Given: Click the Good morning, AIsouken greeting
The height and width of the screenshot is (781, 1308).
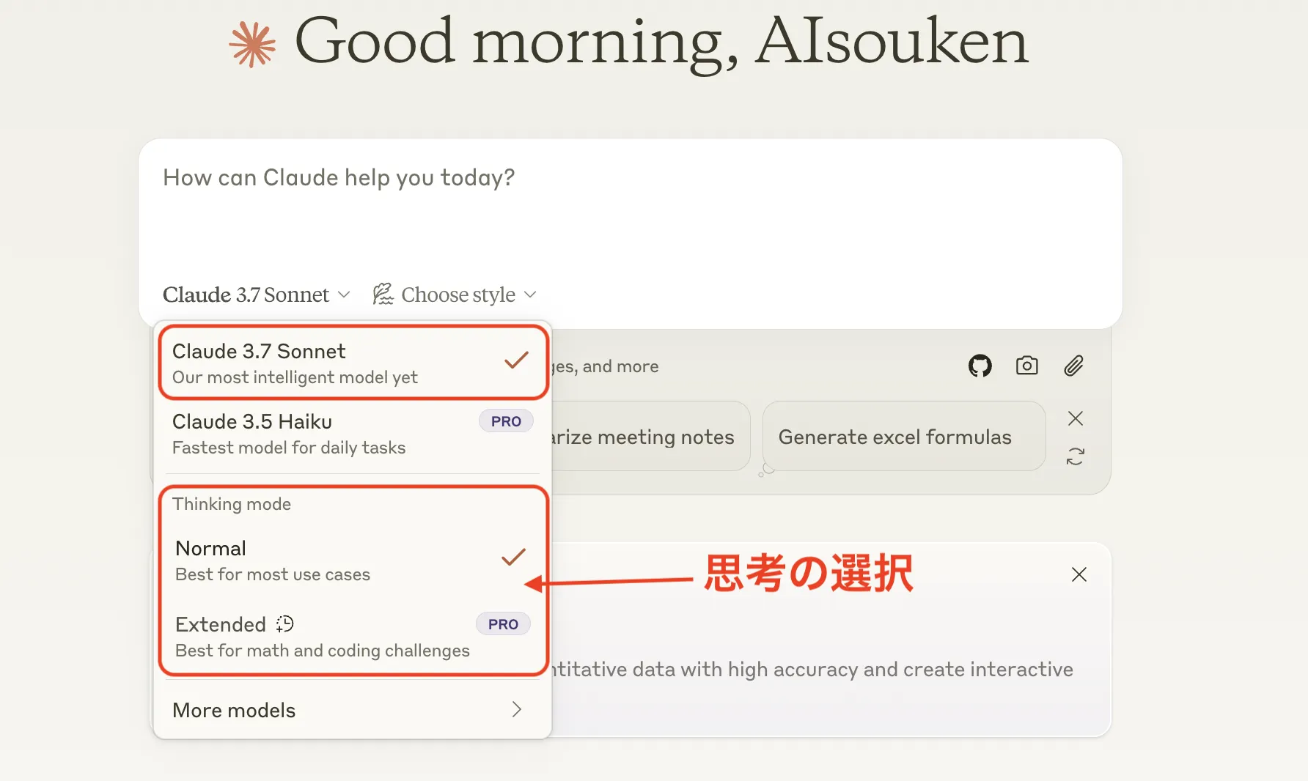Looking at the screenshot, I should 661,42.
